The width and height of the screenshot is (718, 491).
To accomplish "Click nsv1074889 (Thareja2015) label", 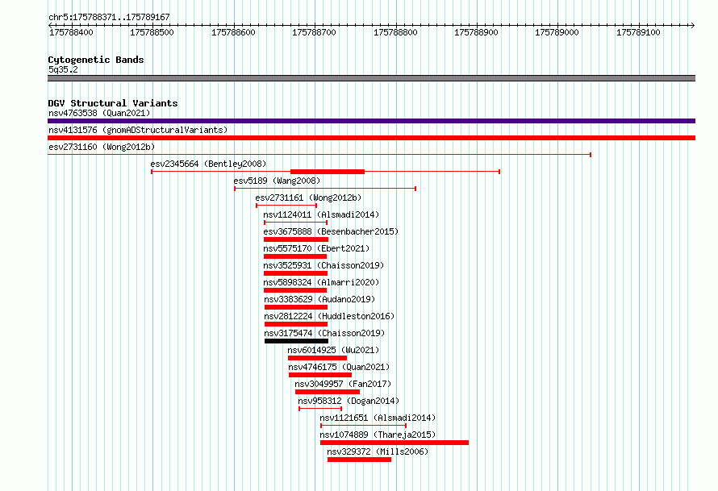I will (378, 435).
